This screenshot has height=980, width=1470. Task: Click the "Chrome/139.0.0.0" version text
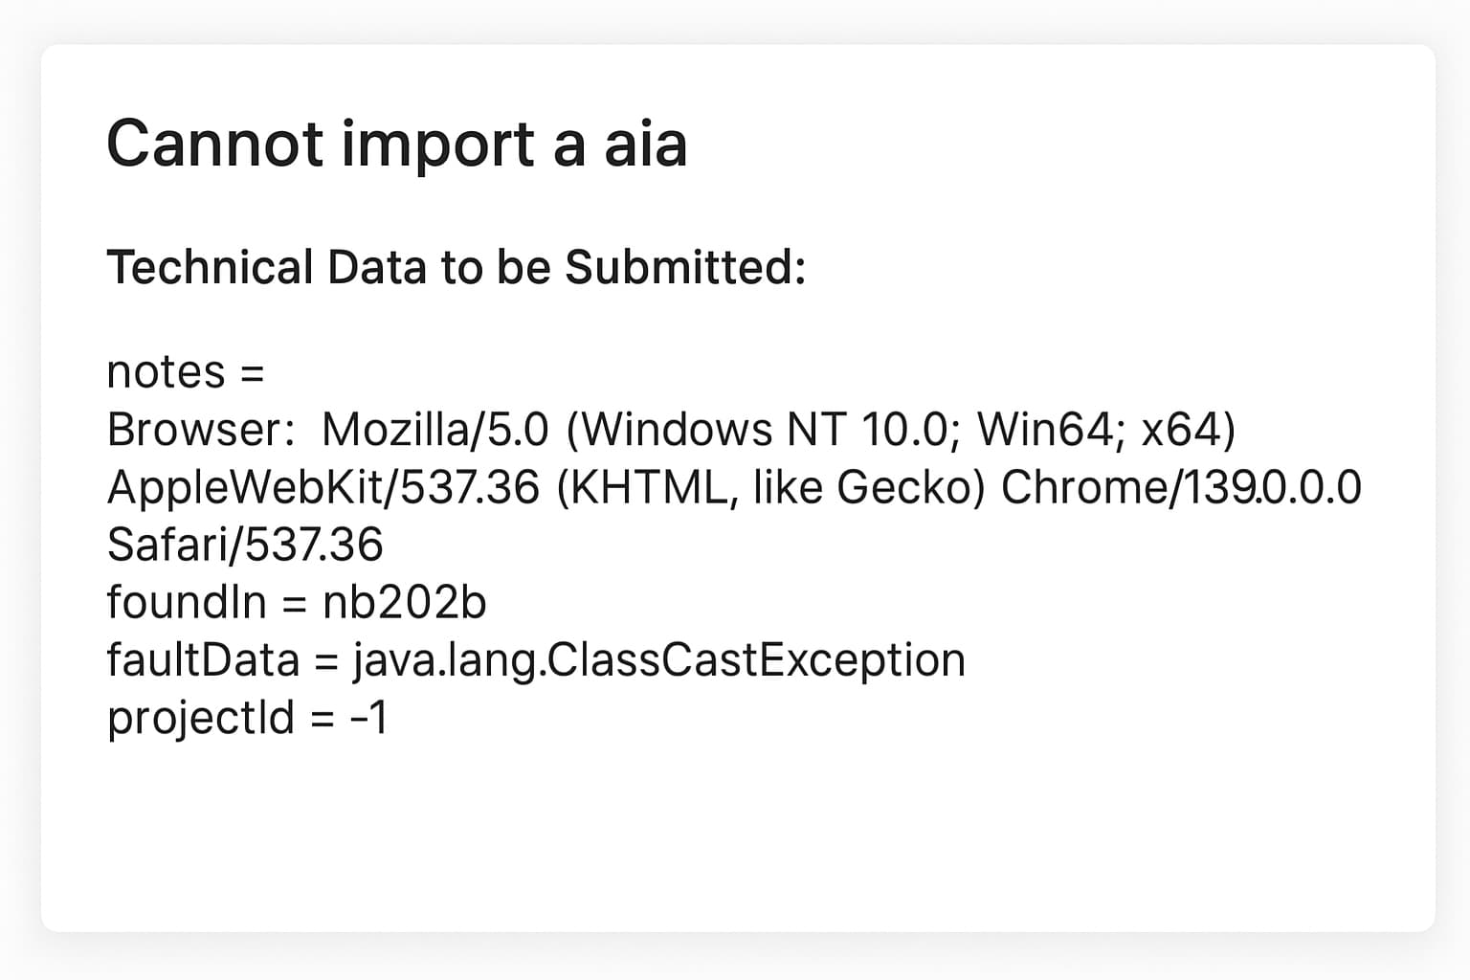point(1181,488)
